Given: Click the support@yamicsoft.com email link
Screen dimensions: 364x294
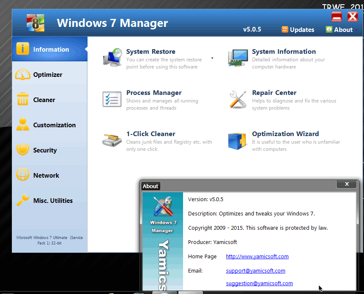Looking at the screenshot, I should [255, 270].
